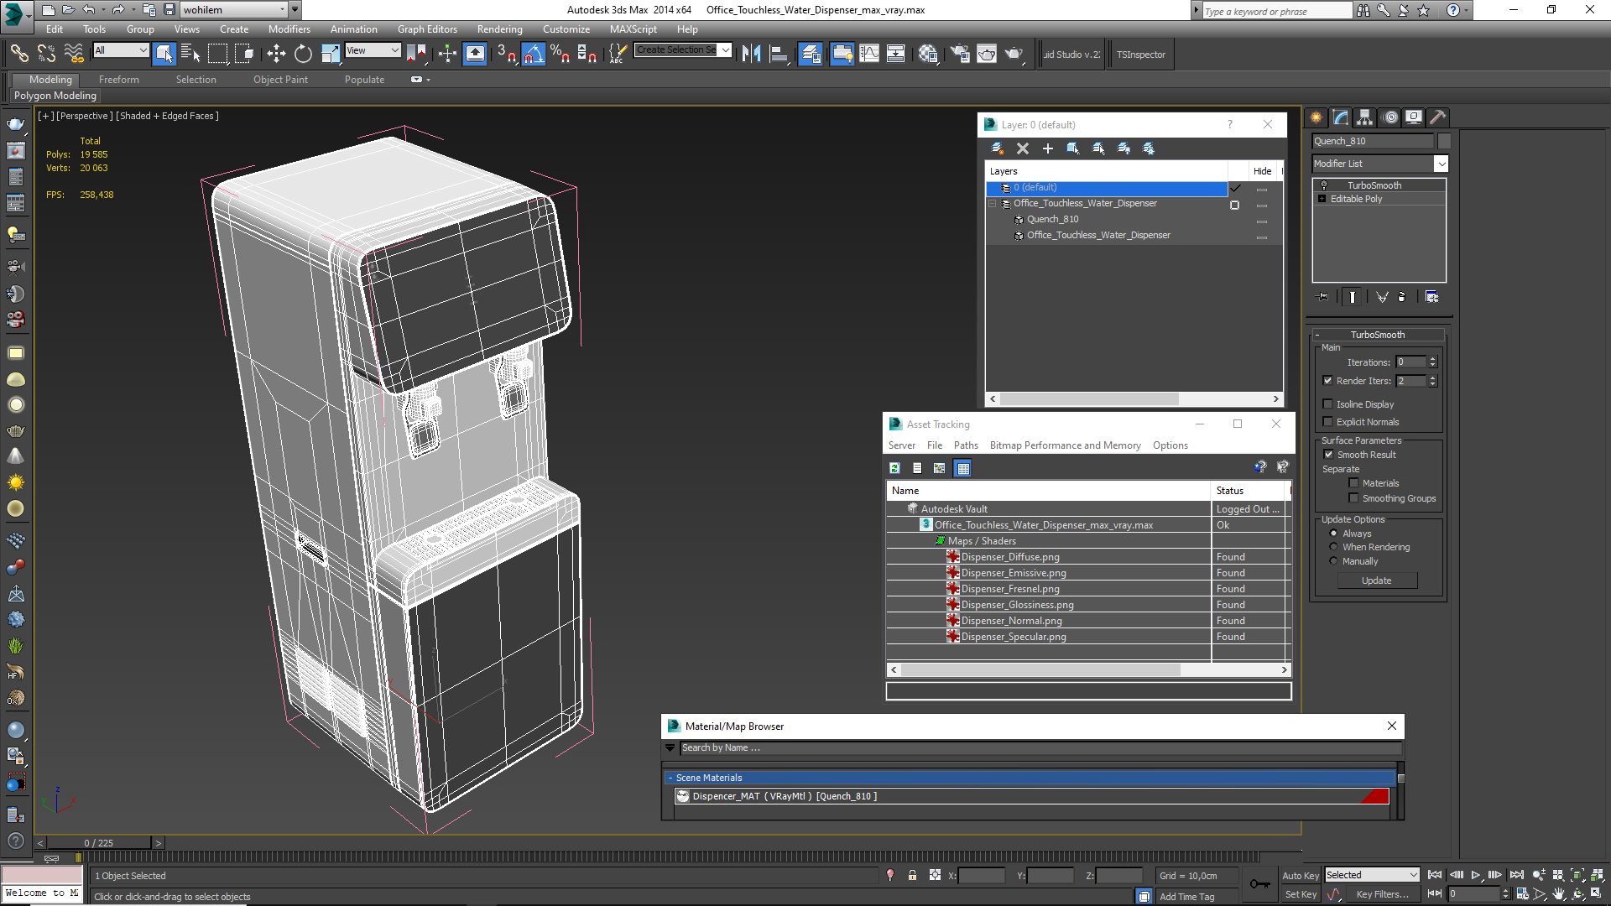Screen dimensions: 1611x906
Task: Collapse the TurboSmooth rollout
Action: click(x=1377, y=334)
